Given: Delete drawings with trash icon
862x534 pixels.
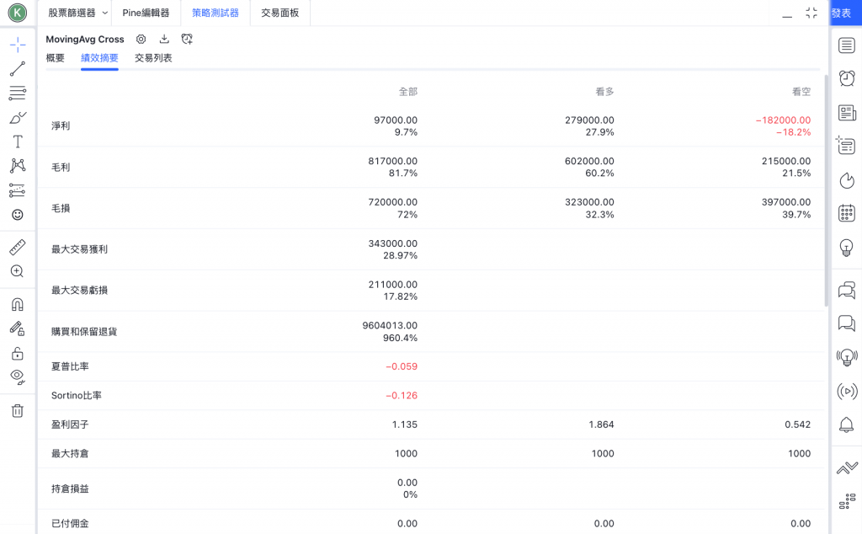Looking at the screenshot, I should (18, 411).
